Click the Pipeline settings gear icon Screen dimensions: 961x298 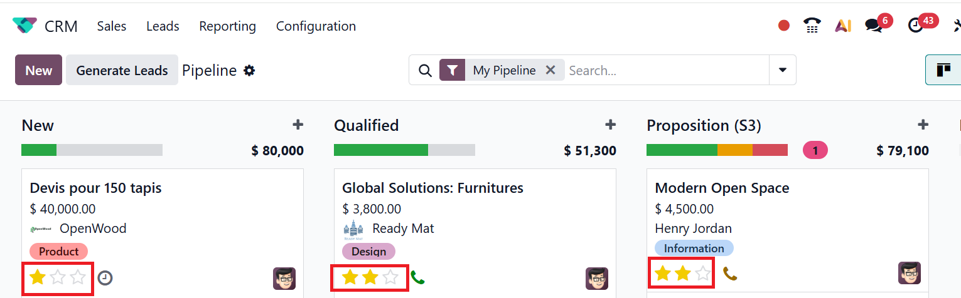249,71
